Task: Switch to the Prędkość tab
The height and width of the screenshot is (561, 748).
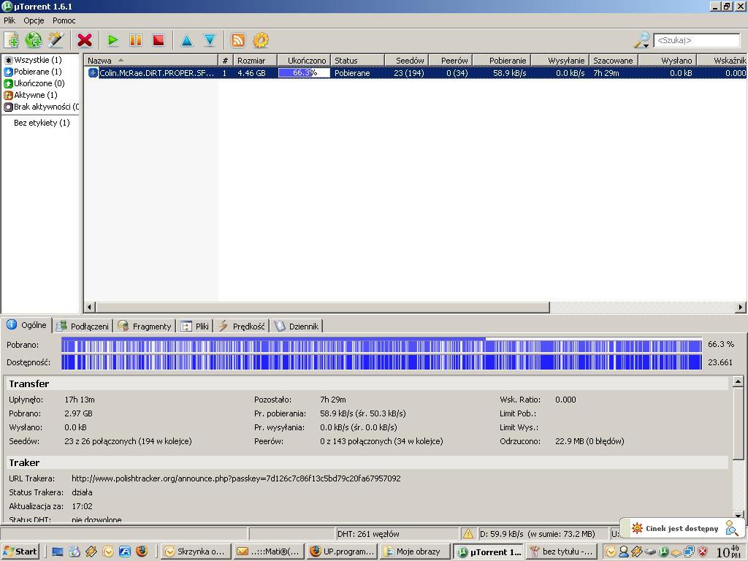Action: pyautogui.click(x=241, y=327)
